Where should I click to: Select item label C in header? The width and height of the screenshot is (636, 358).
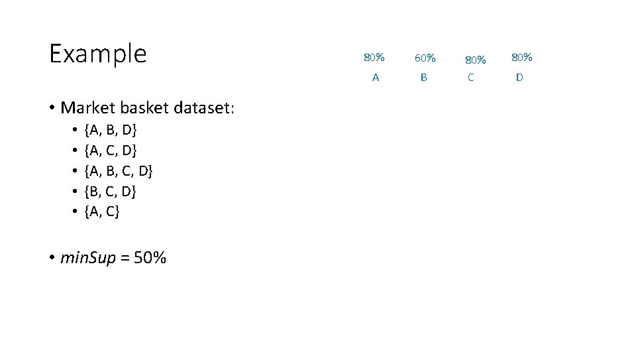pos(470,78)
